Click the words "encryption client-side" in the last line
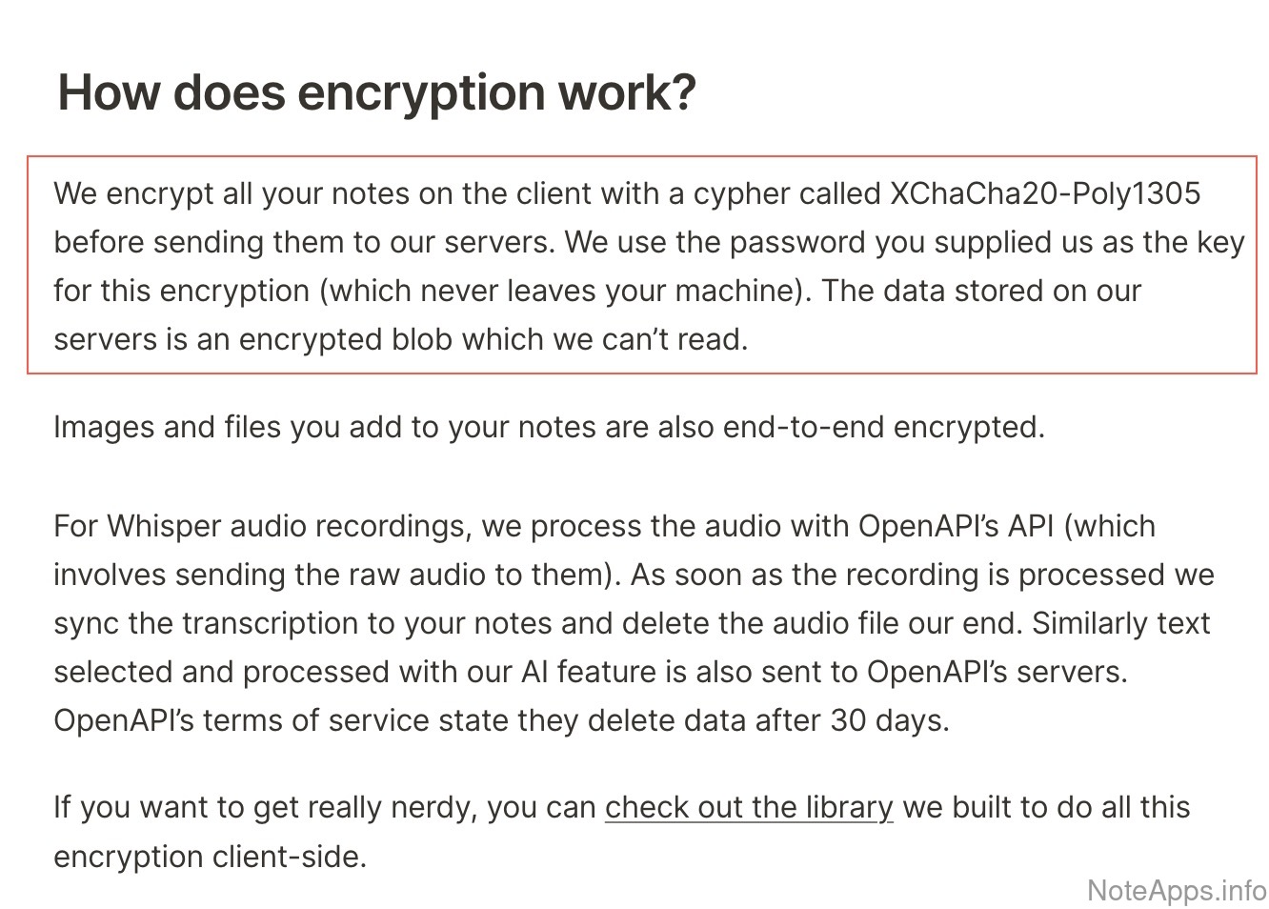The height and width of the screenshot is (909, 1269). click(x=210, y=856)
